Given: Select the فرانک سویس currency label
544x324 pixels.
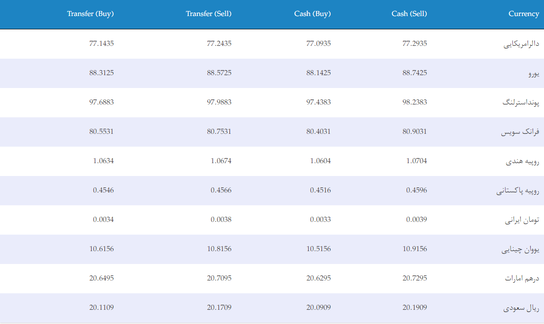Looking at the screenshot, I should pos(520,132).
